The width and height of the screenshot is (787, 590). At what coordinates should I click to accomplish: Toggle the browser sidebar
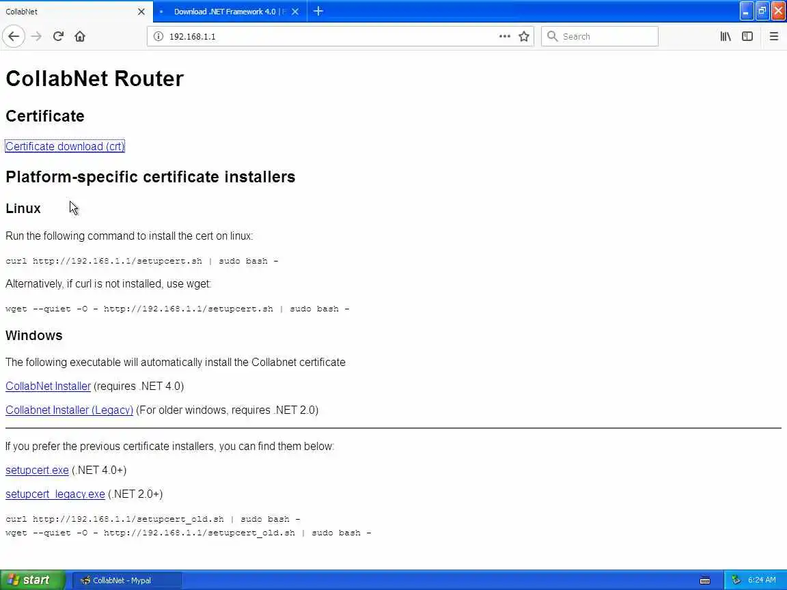(x=747, y=36)
